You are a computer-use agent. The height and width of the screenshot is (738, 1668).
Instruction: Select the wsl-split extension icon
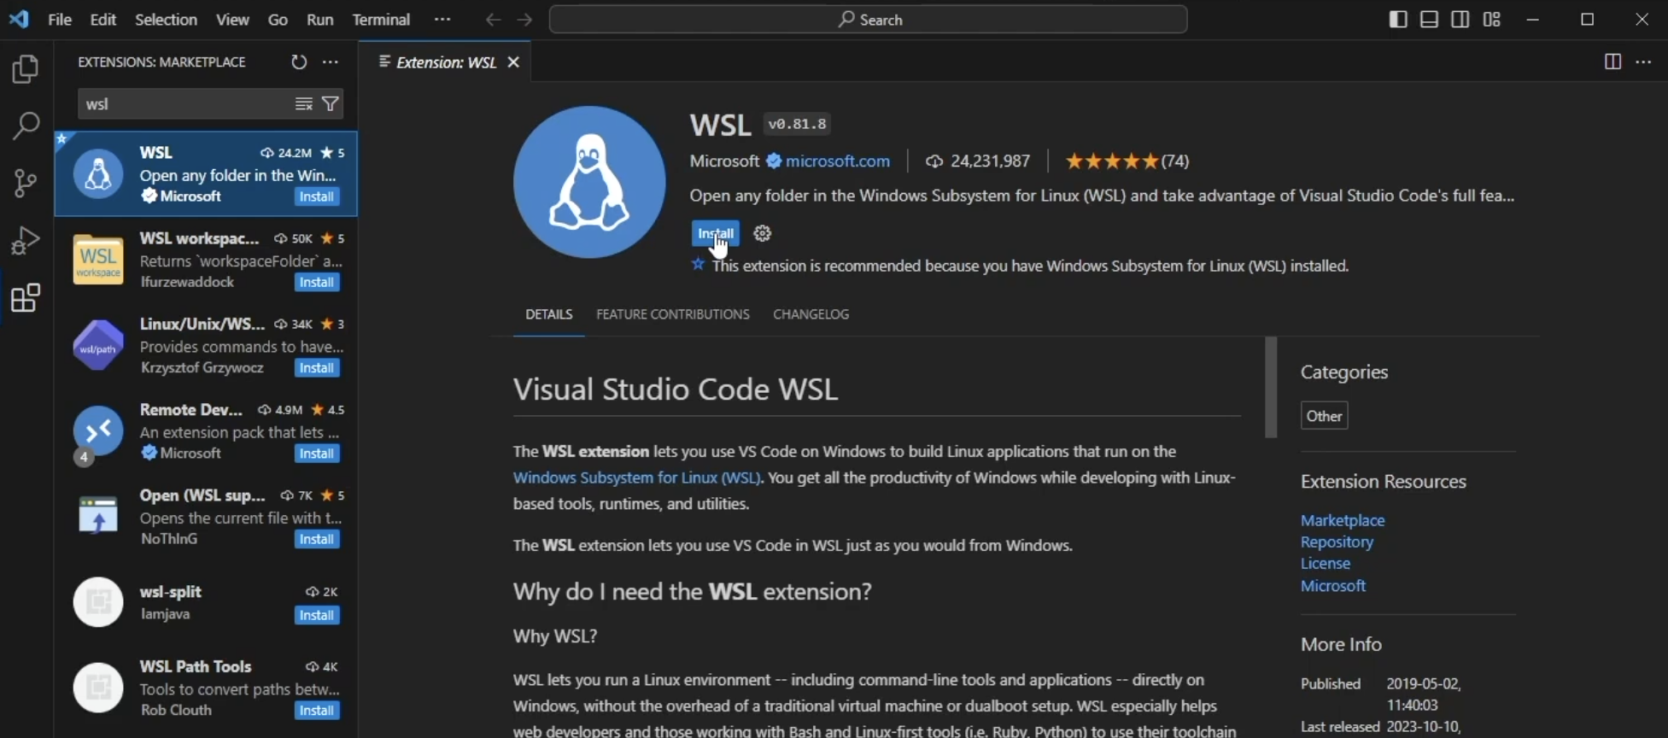coord(98,602)
